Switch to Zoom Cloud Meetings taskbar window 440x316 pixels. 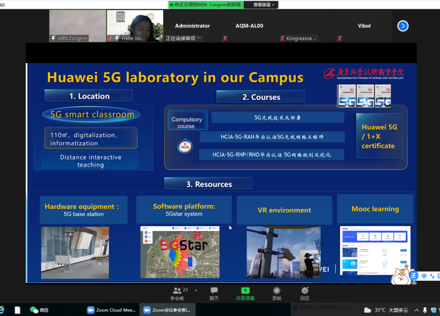(x=112, y=310)
